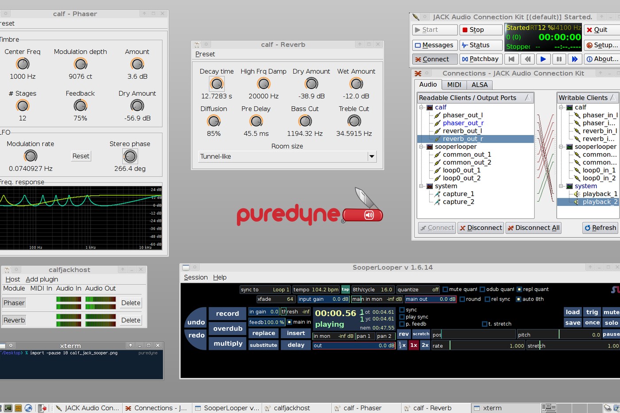Click the Phaser LFO Reset button
Viewport: 620px width, 413px height.
[x=81, y=156]
